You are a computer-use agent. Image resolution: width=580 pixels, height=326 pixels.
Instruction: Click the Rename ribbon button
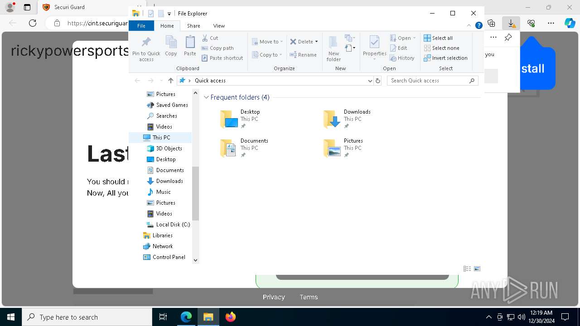pos(303,55)
